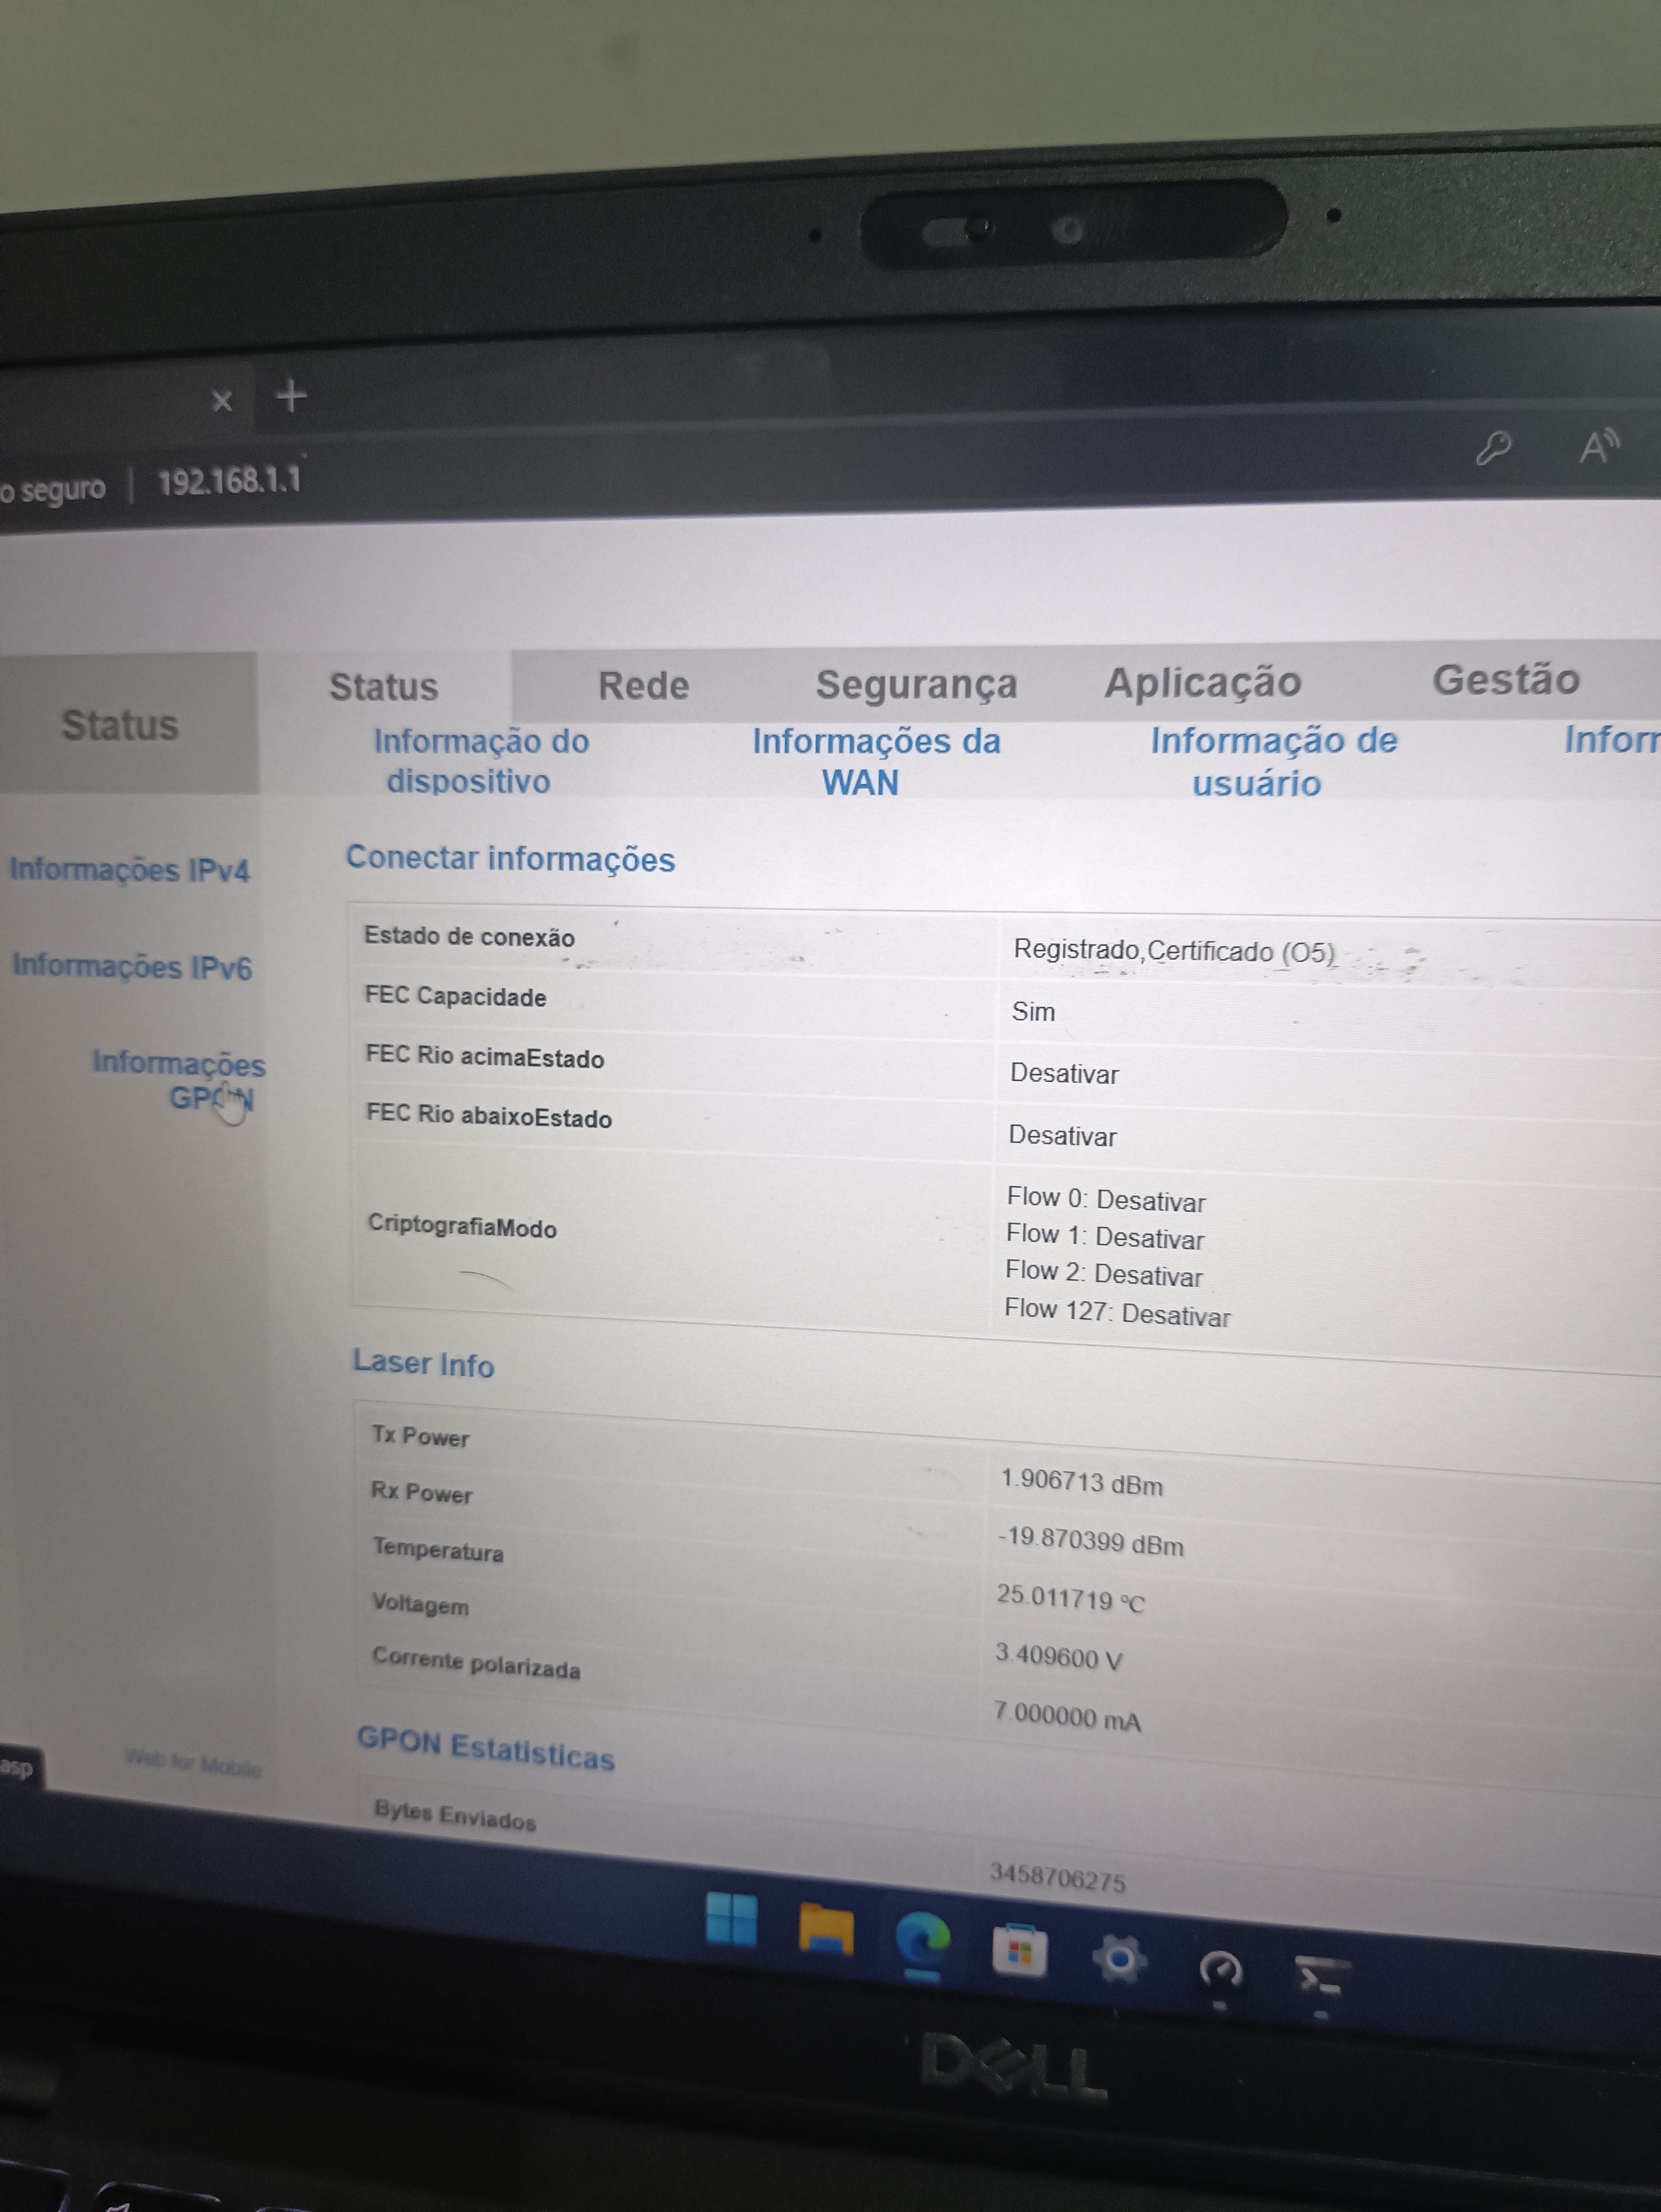Open the speedometer gauge app in the taskbar

[x=1220, y=1969]
